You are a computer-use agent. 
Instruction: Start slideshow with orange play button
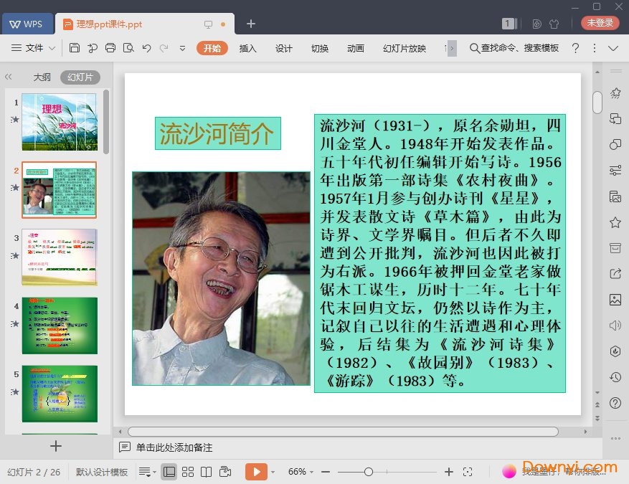point(255,472)
